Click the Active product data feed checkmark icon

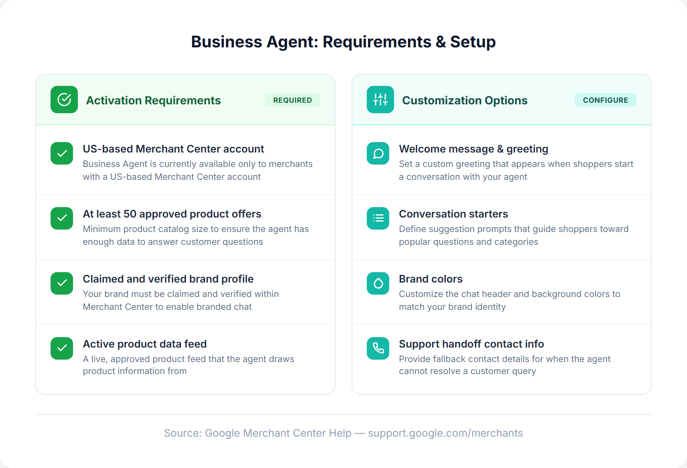coord(61,348)
